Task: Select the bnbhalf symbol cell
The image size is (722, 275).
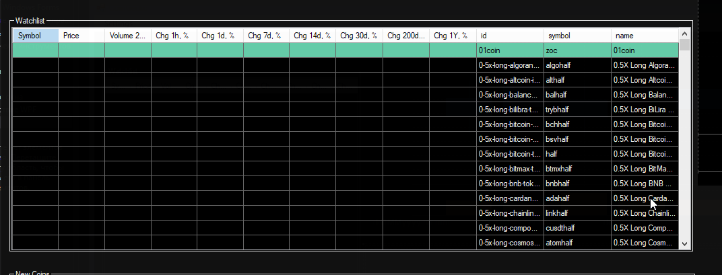Action: click(577, 184)
